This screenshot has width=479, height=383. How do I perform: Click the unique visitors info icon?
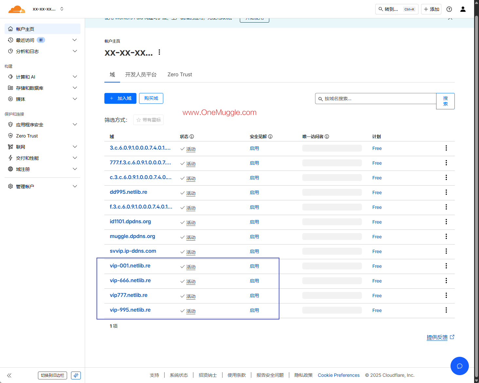click(x=327, y=137)
